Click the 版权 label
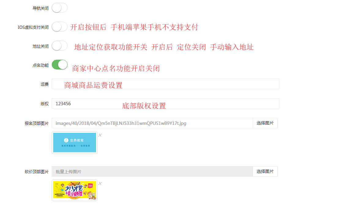Screen dimensions: 337x217 point(45,104)
